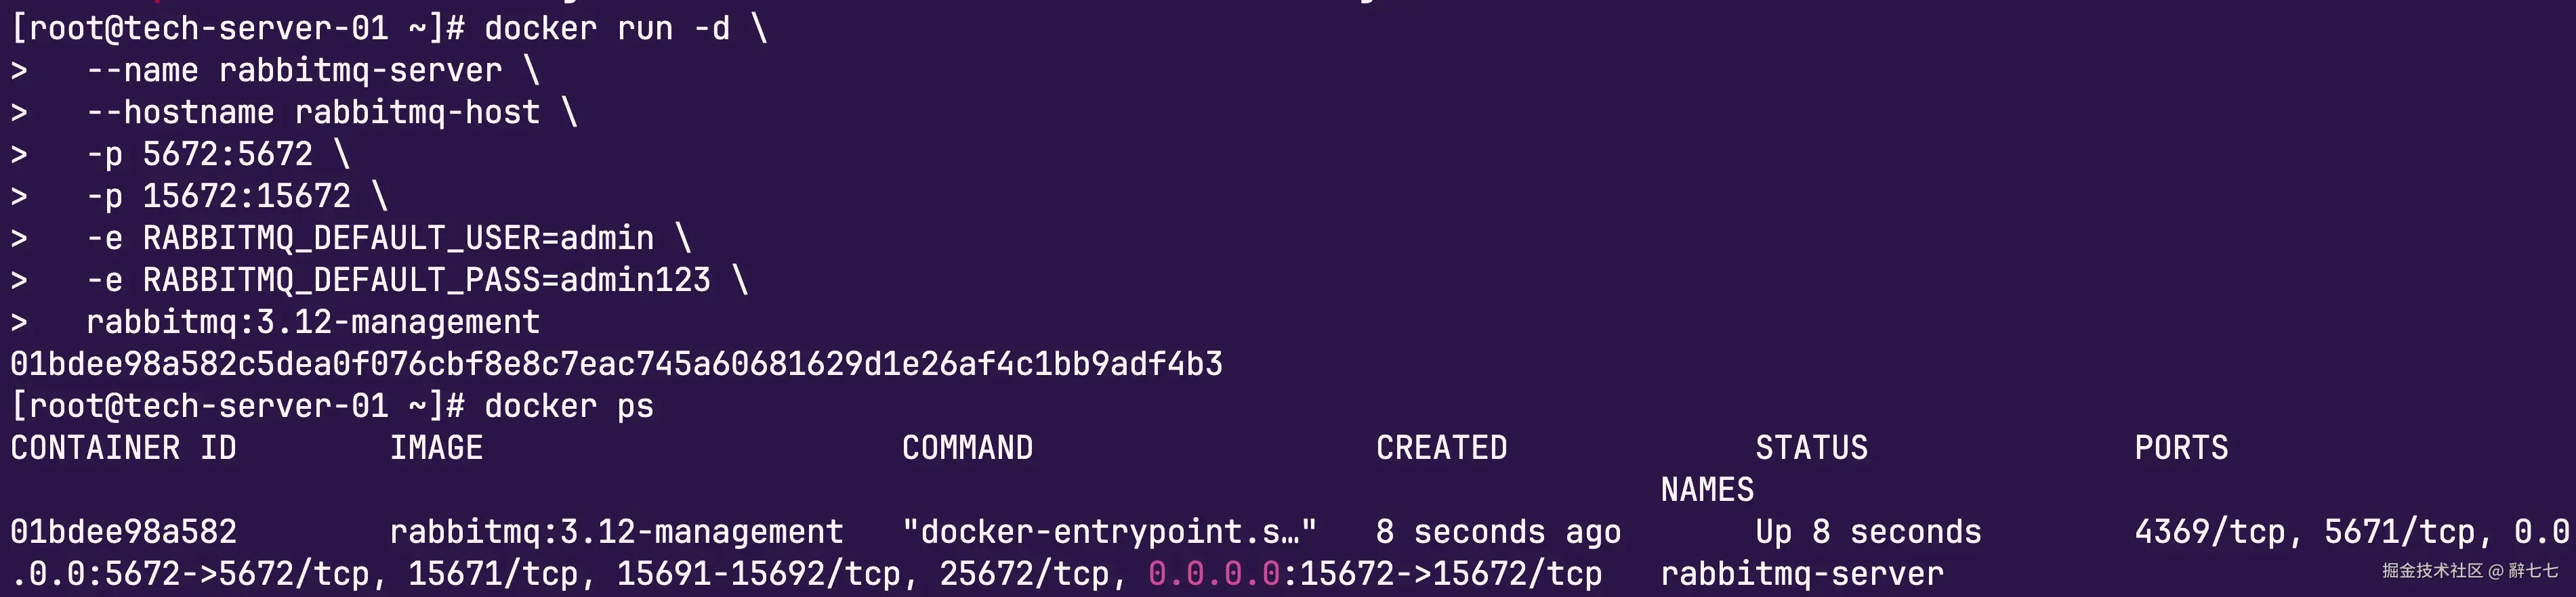The image size is (2576, 597).
Task: Click the '-p 15672:15672' port mapping
Action: [x=218, y=197]
